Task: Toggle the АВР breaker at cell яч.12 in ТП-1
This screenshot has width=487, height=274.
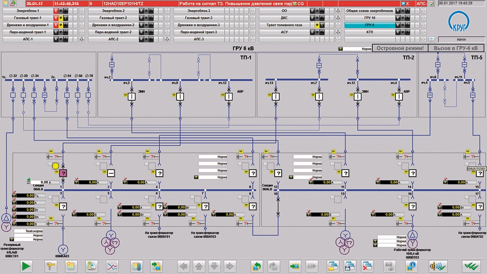Action: click(229, 96)
